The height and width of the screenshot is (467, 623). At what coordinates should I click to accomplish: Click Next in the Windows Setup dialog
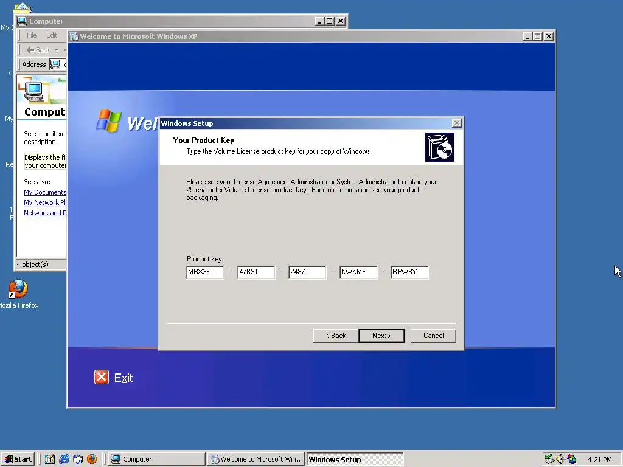pyautogui.click(x=381, y=336)
